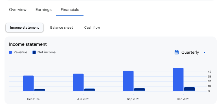The image size is (222, 107).
Task: Select the Sep 2025 net income bar
Action: tap(139, 89)
